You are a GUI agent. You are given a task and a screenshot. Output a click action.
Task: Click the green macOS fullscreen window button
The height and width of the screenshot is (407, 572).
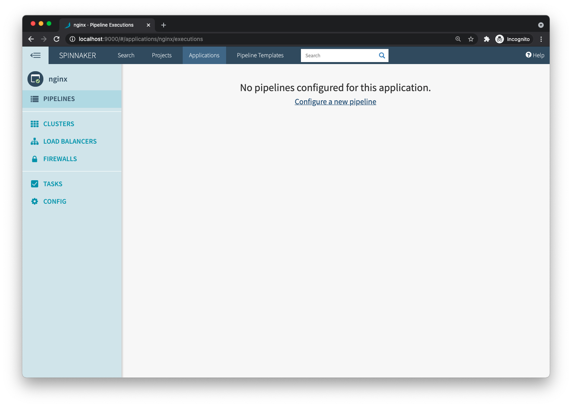click(x=49, y=23)
